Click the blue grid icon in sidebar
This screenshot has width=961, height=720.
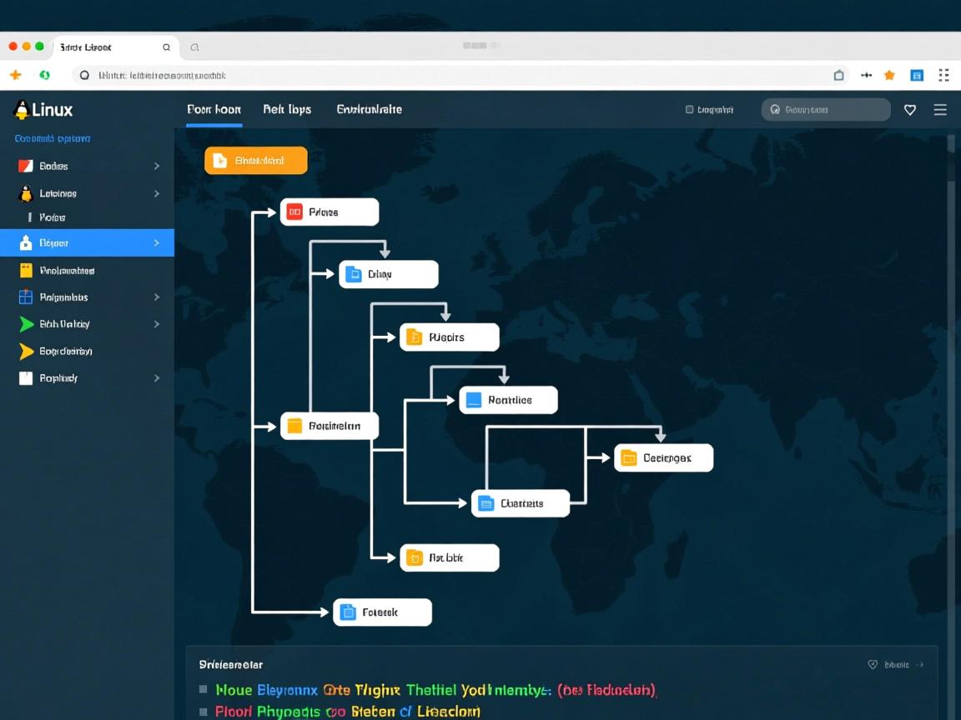click(x=26, y=297)
